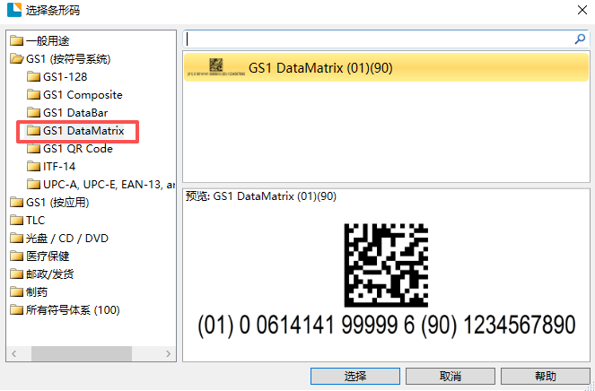Click the DataMatrix thumbnail icon in list
The height and width of the screenshot is (391, 595).
[x=216, y=67]
